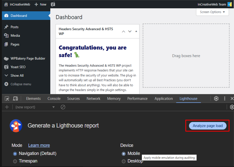Open DevTools settings gear

216,99
